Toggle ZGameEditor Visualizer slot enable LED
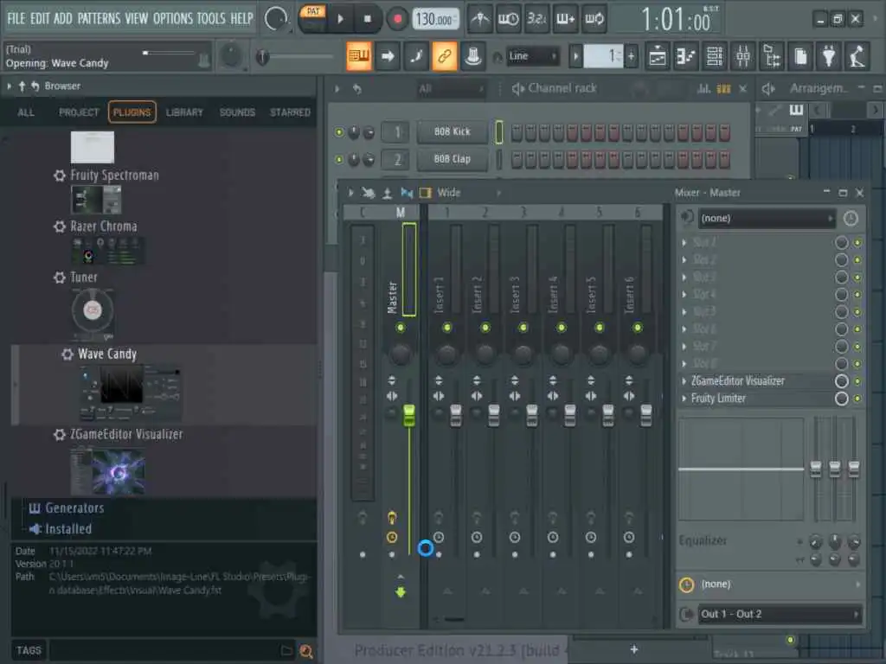This screenshot has height=664, width=886. 857,381
